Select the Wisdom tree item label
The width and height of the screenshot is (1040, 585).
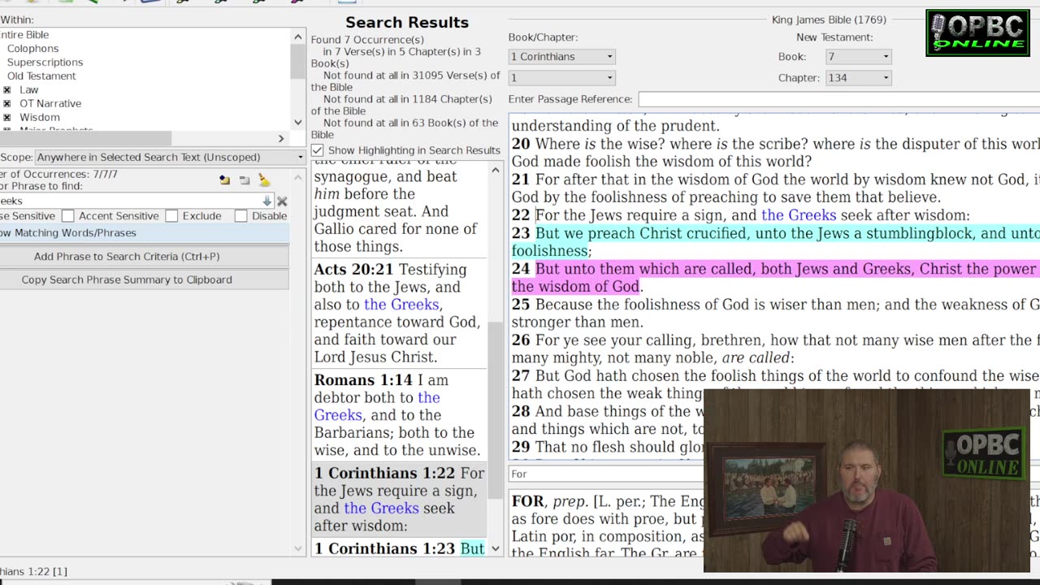[40, 117]
